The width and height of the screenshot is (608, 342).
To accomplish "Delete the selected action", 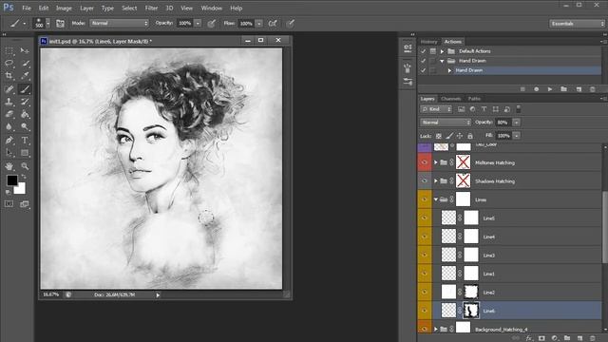I will 593,89.
